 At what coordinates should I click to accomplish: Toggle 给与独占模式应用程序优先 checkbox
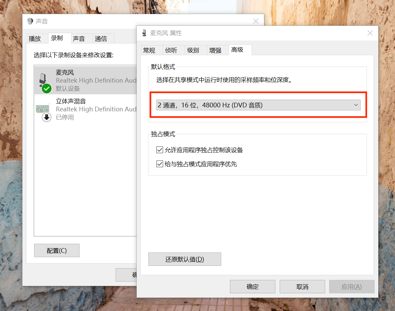coord(160,164)
